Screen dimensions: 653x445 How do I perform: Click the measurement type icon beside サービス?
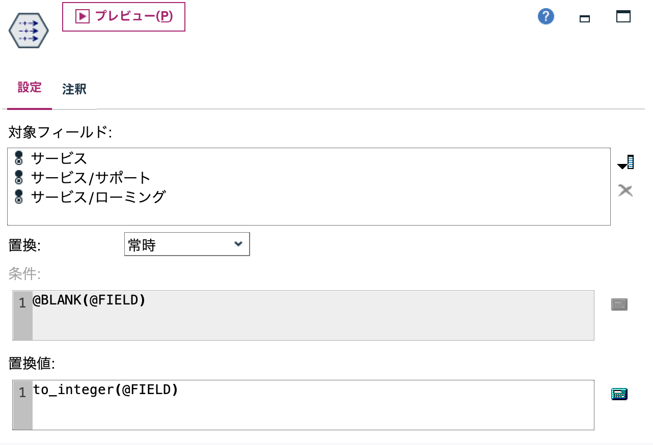click(x=18, y=158)
